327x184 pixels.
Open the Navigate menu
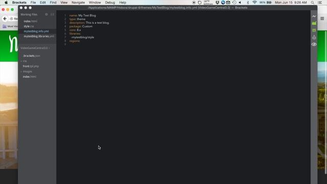point(78,3)
